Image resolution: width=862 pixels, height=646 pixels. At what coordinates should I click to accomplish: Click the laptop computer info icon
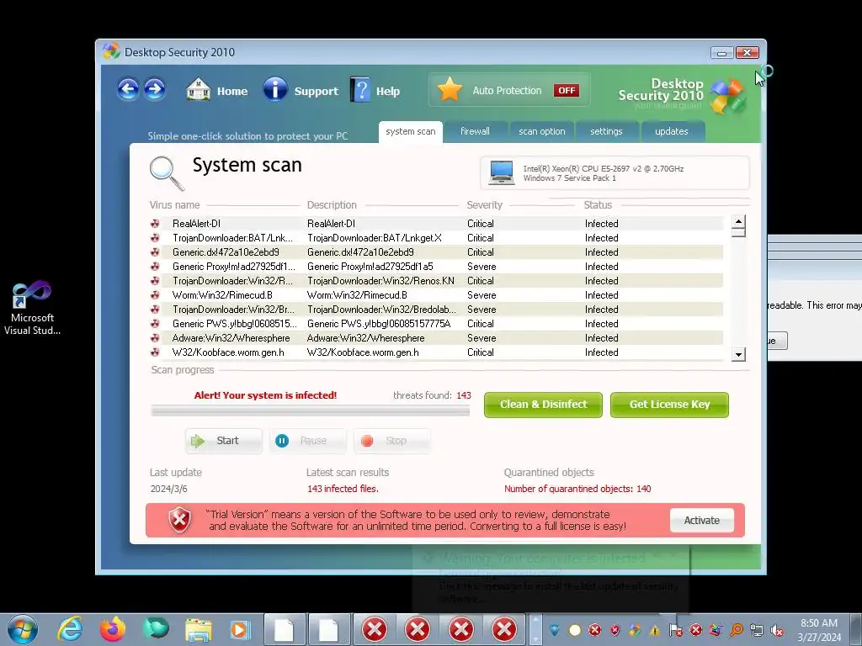tap(502, 173)
